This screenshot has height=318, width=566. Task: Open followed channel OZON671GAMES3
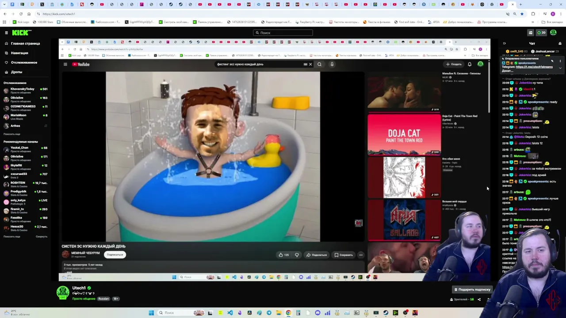coord(25,108)
